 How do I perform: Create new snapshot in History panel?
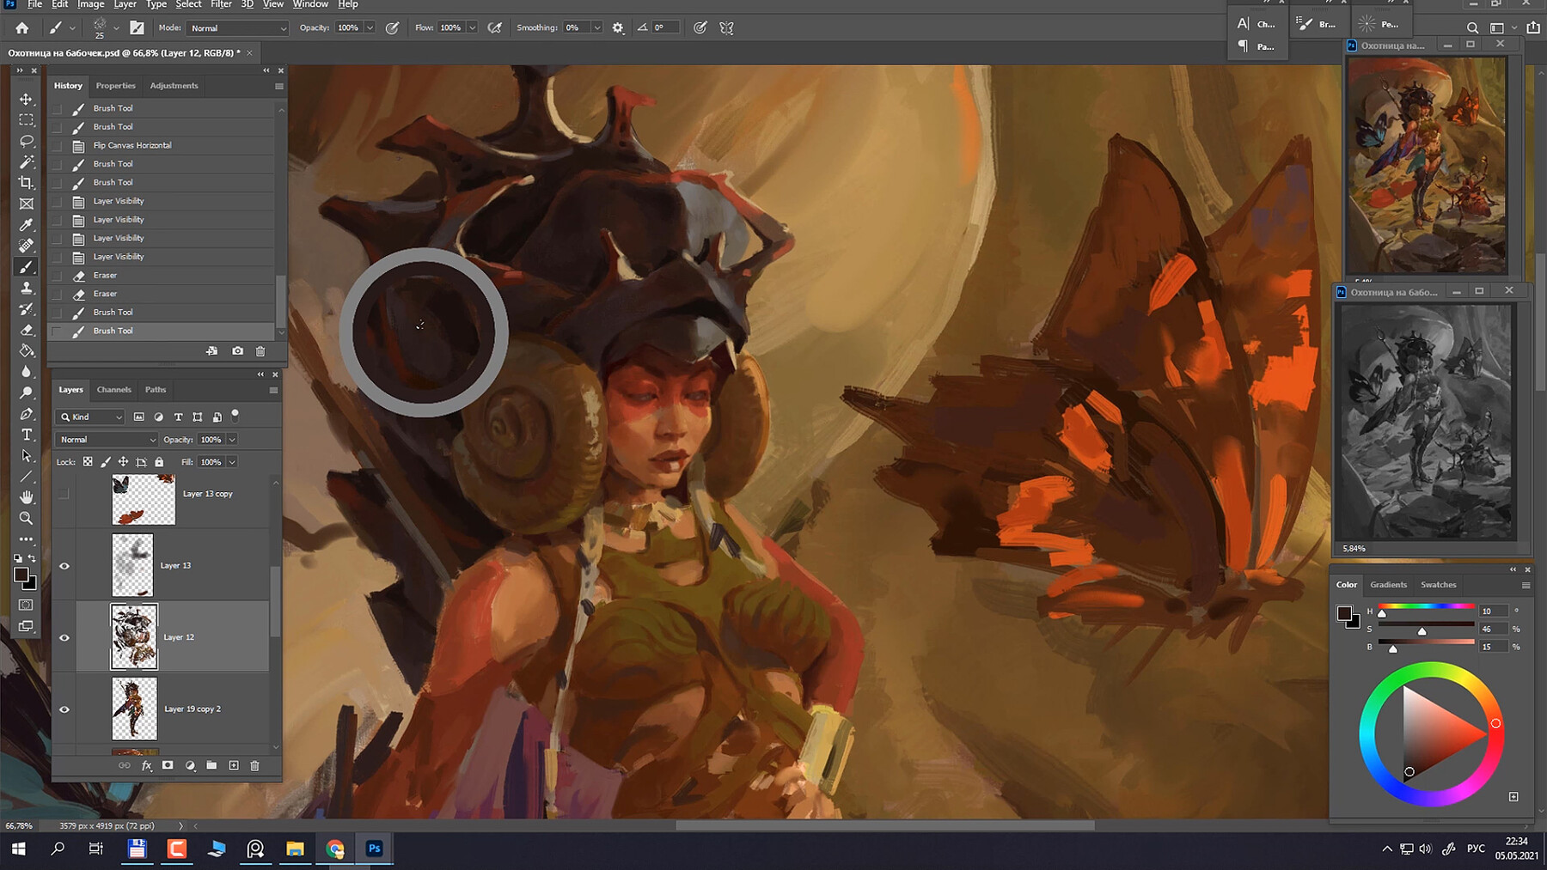pos(237,350)
